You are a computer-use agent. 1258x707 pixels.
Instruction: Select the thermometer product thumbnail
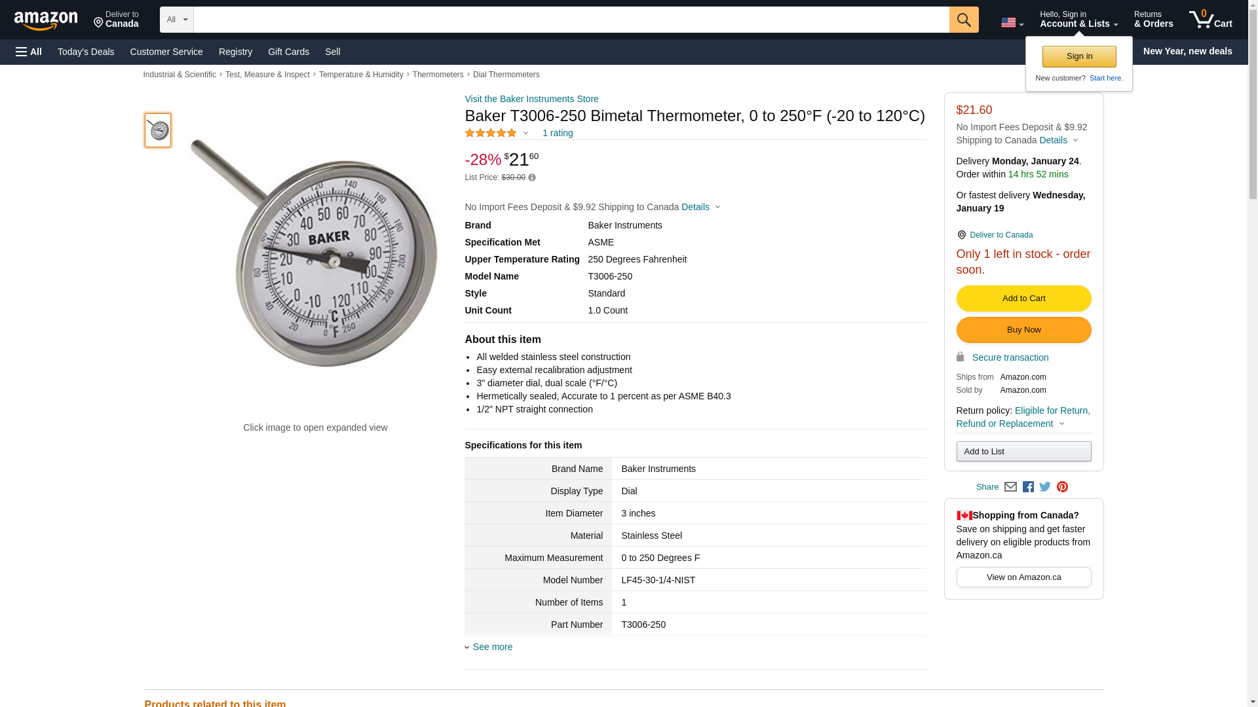[x=158, y=130]
